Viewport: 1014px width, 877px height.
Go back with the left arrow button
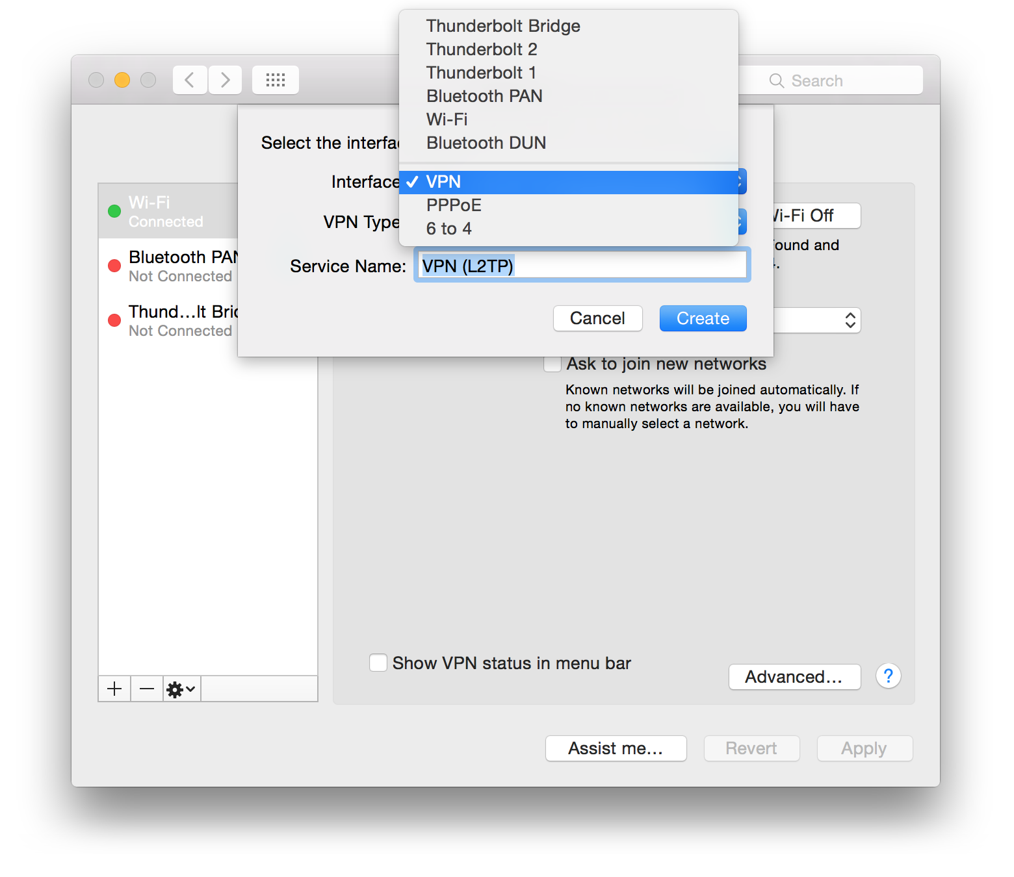(190, 80)
